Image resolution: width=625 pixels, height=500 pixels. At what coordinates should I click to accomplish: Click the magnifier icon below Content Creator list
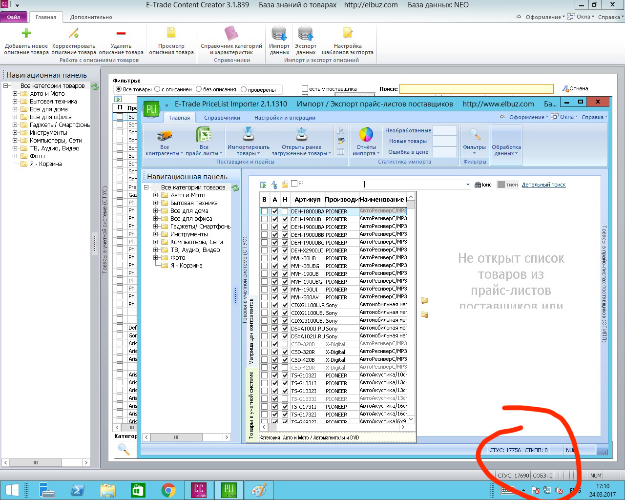pos(124,449)
